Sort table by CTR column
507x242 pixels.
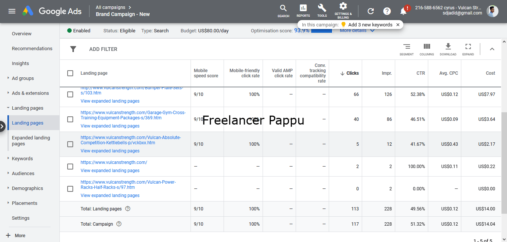coord(420,73)
